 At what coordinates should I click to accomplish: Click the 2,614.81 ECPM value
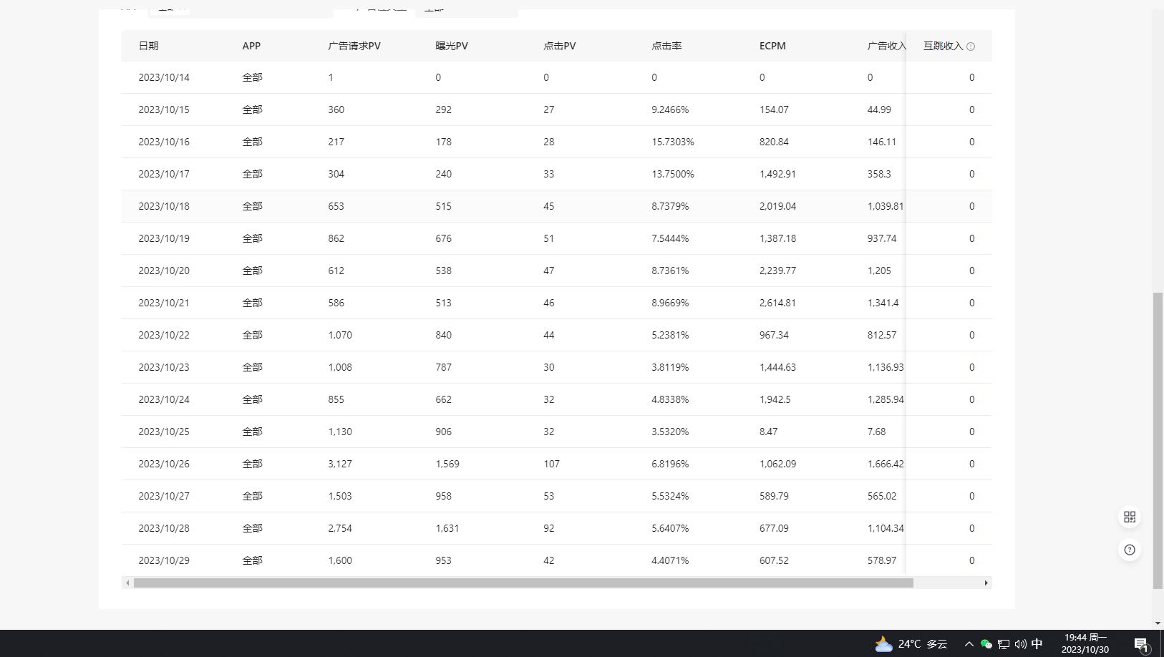(x=777, y=303)
